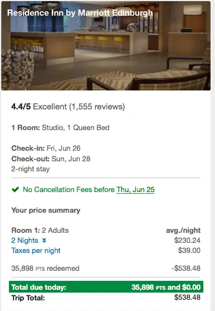
Task: Click the Your price summary heading
Action: click(x=46, y=210)
